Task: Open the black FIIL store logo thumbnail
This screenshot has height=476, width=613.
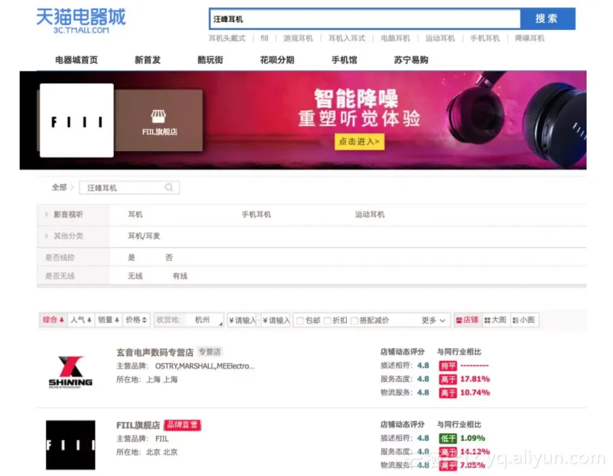Action: tap(70, 445)
